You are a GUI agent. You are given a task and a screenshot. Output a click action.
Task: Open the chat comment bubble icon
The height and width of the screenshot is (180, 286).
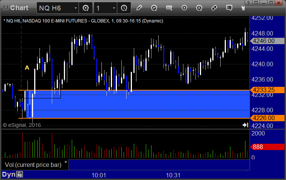(229, 8)
